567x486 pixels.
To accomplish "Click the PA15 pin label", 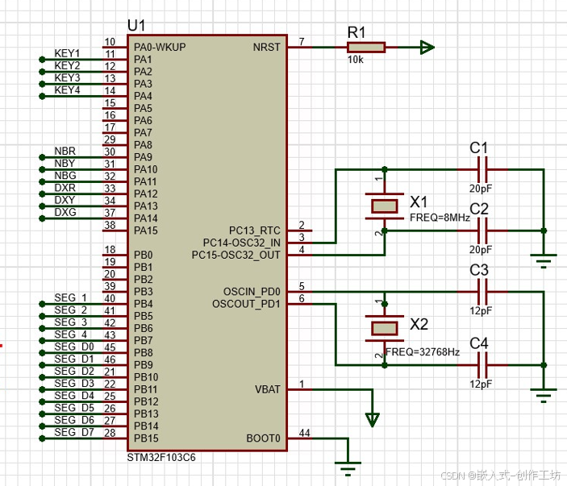I will click(x=146, y=231).
